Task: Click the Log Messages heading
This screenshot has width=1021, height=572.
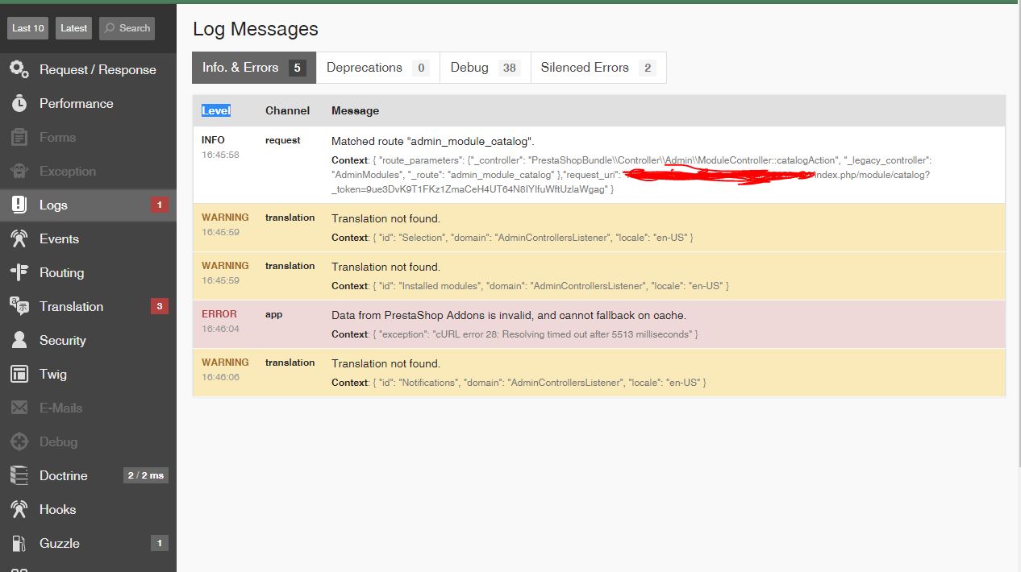Action: (256, 29)
